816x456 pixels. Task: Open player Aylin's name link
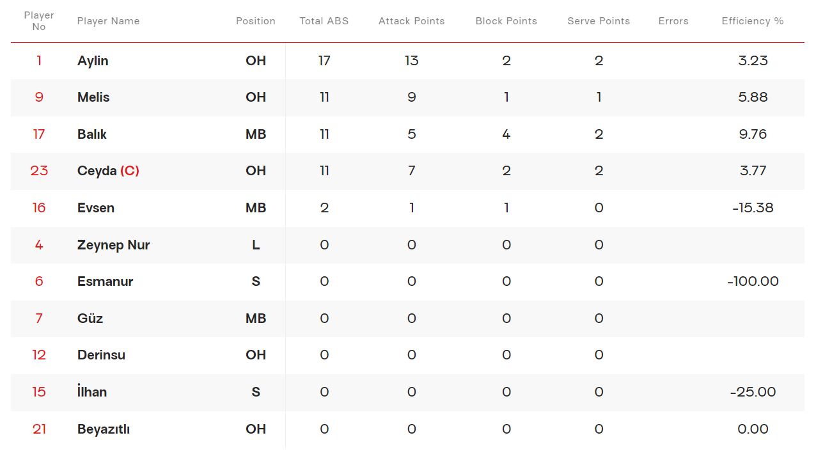(x=93, y=61)
